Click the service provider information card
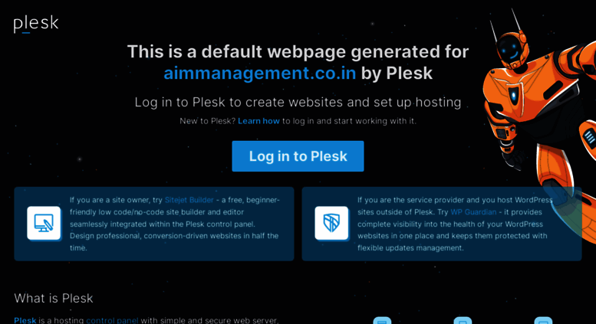The height and width of the screenshot is (324, 596). coord(442,224)
